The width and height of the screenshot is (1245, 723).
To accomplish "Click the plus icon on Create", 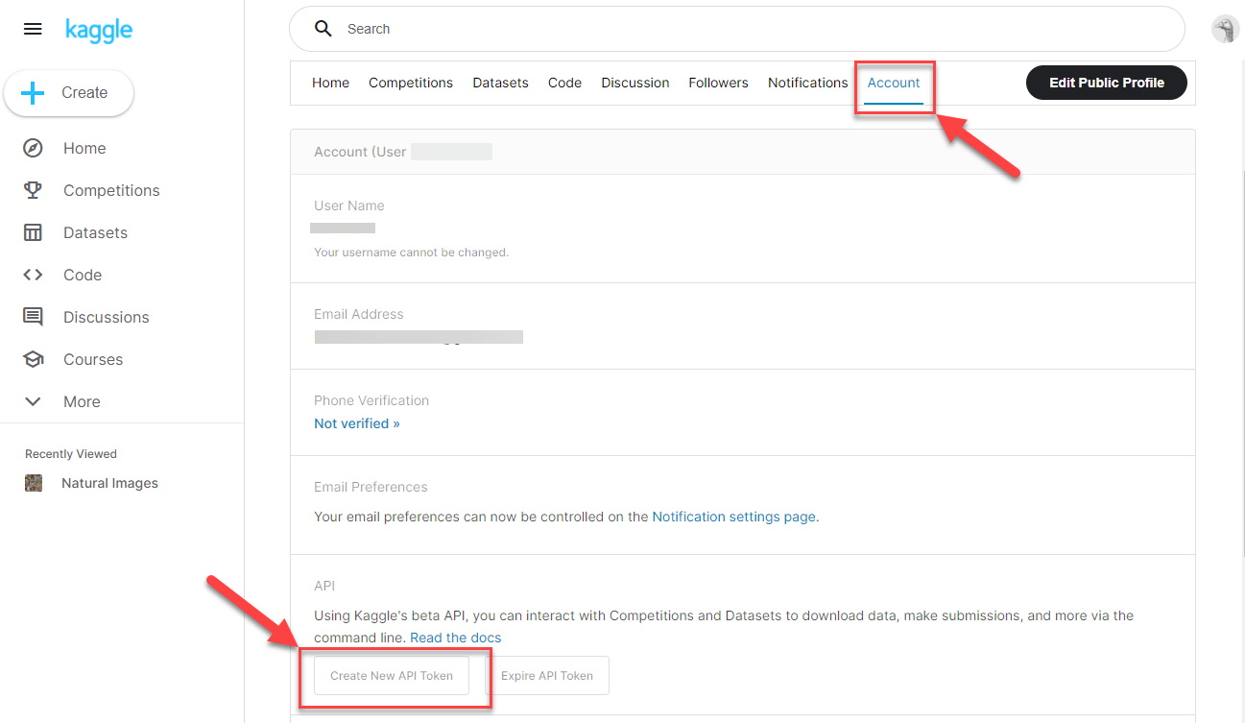I will pyautogui.click(x=34, y=93).
